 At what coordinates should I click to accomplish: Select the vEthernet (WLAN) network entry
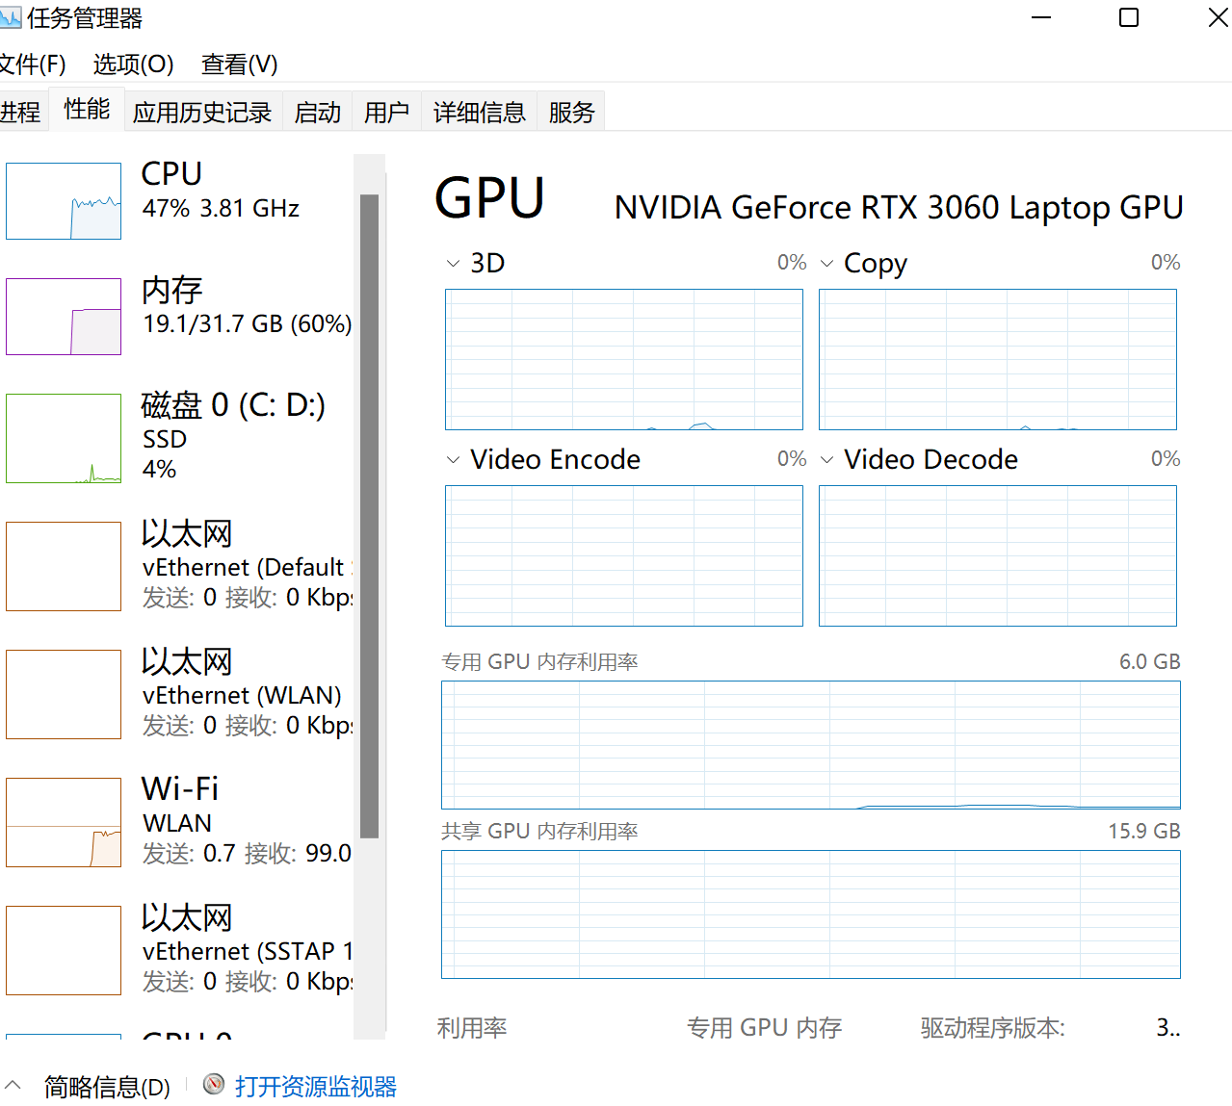coord(179,694)
